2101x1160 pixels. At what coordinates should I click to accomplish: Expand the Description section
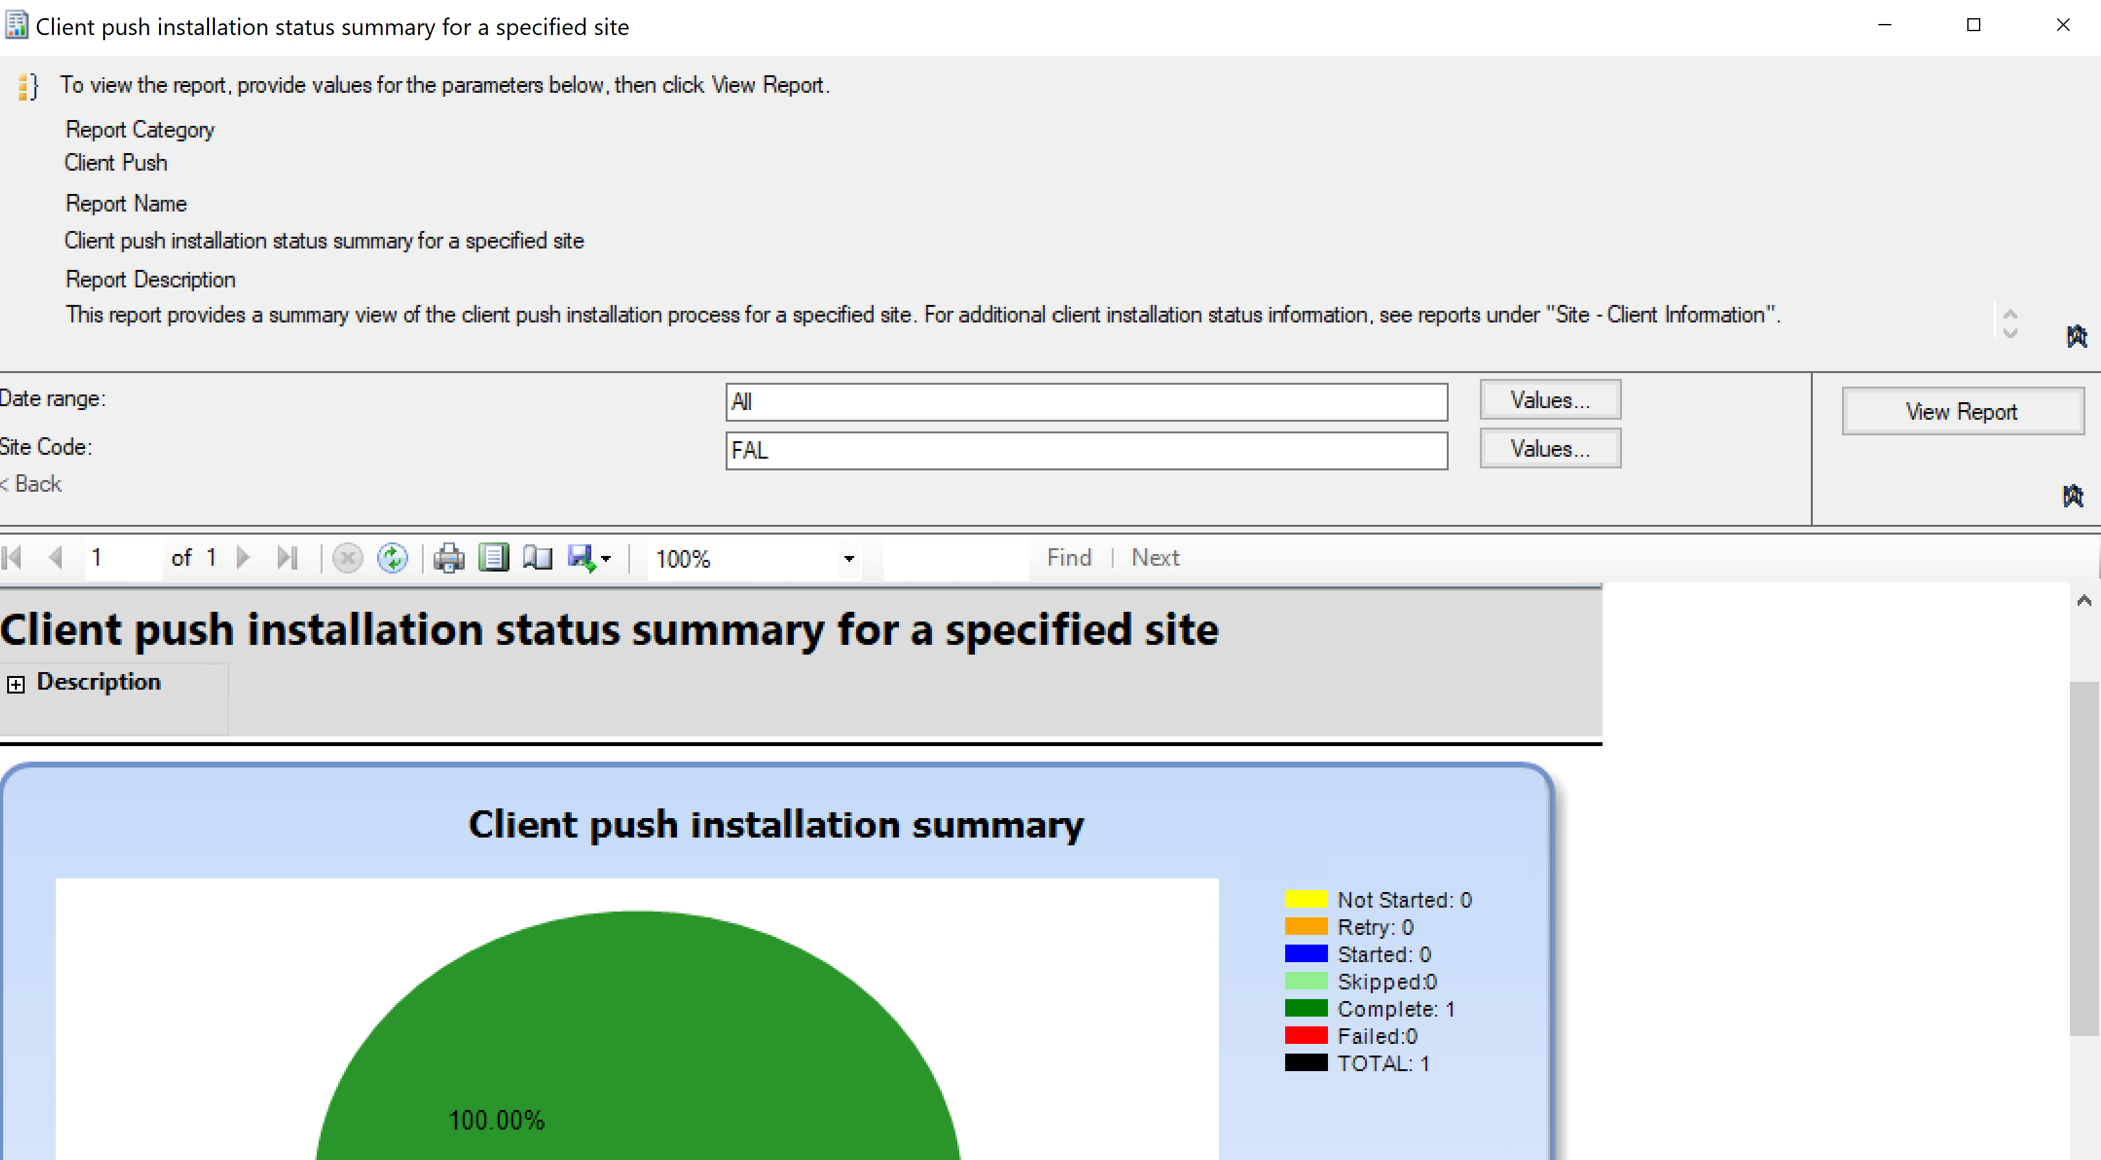[x=16, y=684]
